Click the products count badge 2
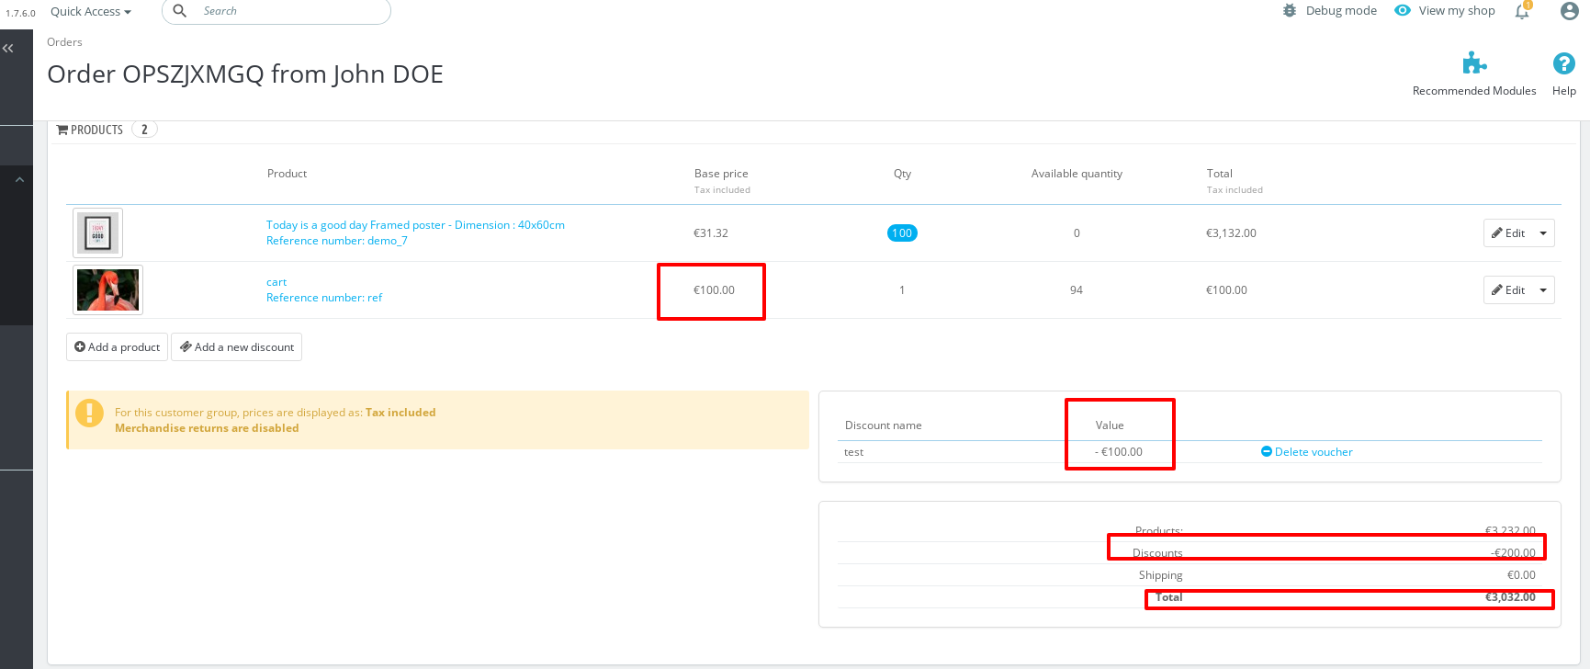The height and width of the screenshot is (669, 1590). pyautogui.click(x=144, y=130)
